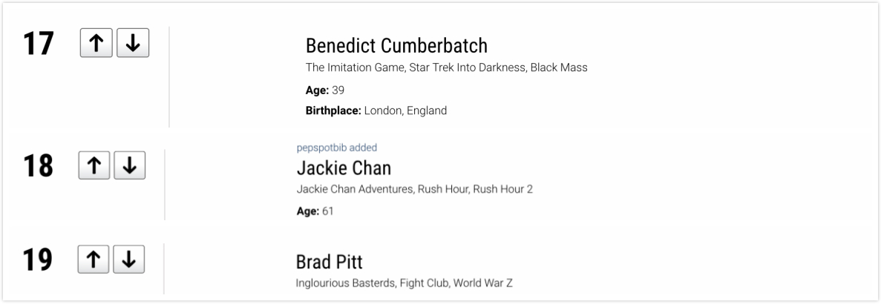Open Jackie Chan's name link
Screen dimensions: 881x304
(344, 168)
